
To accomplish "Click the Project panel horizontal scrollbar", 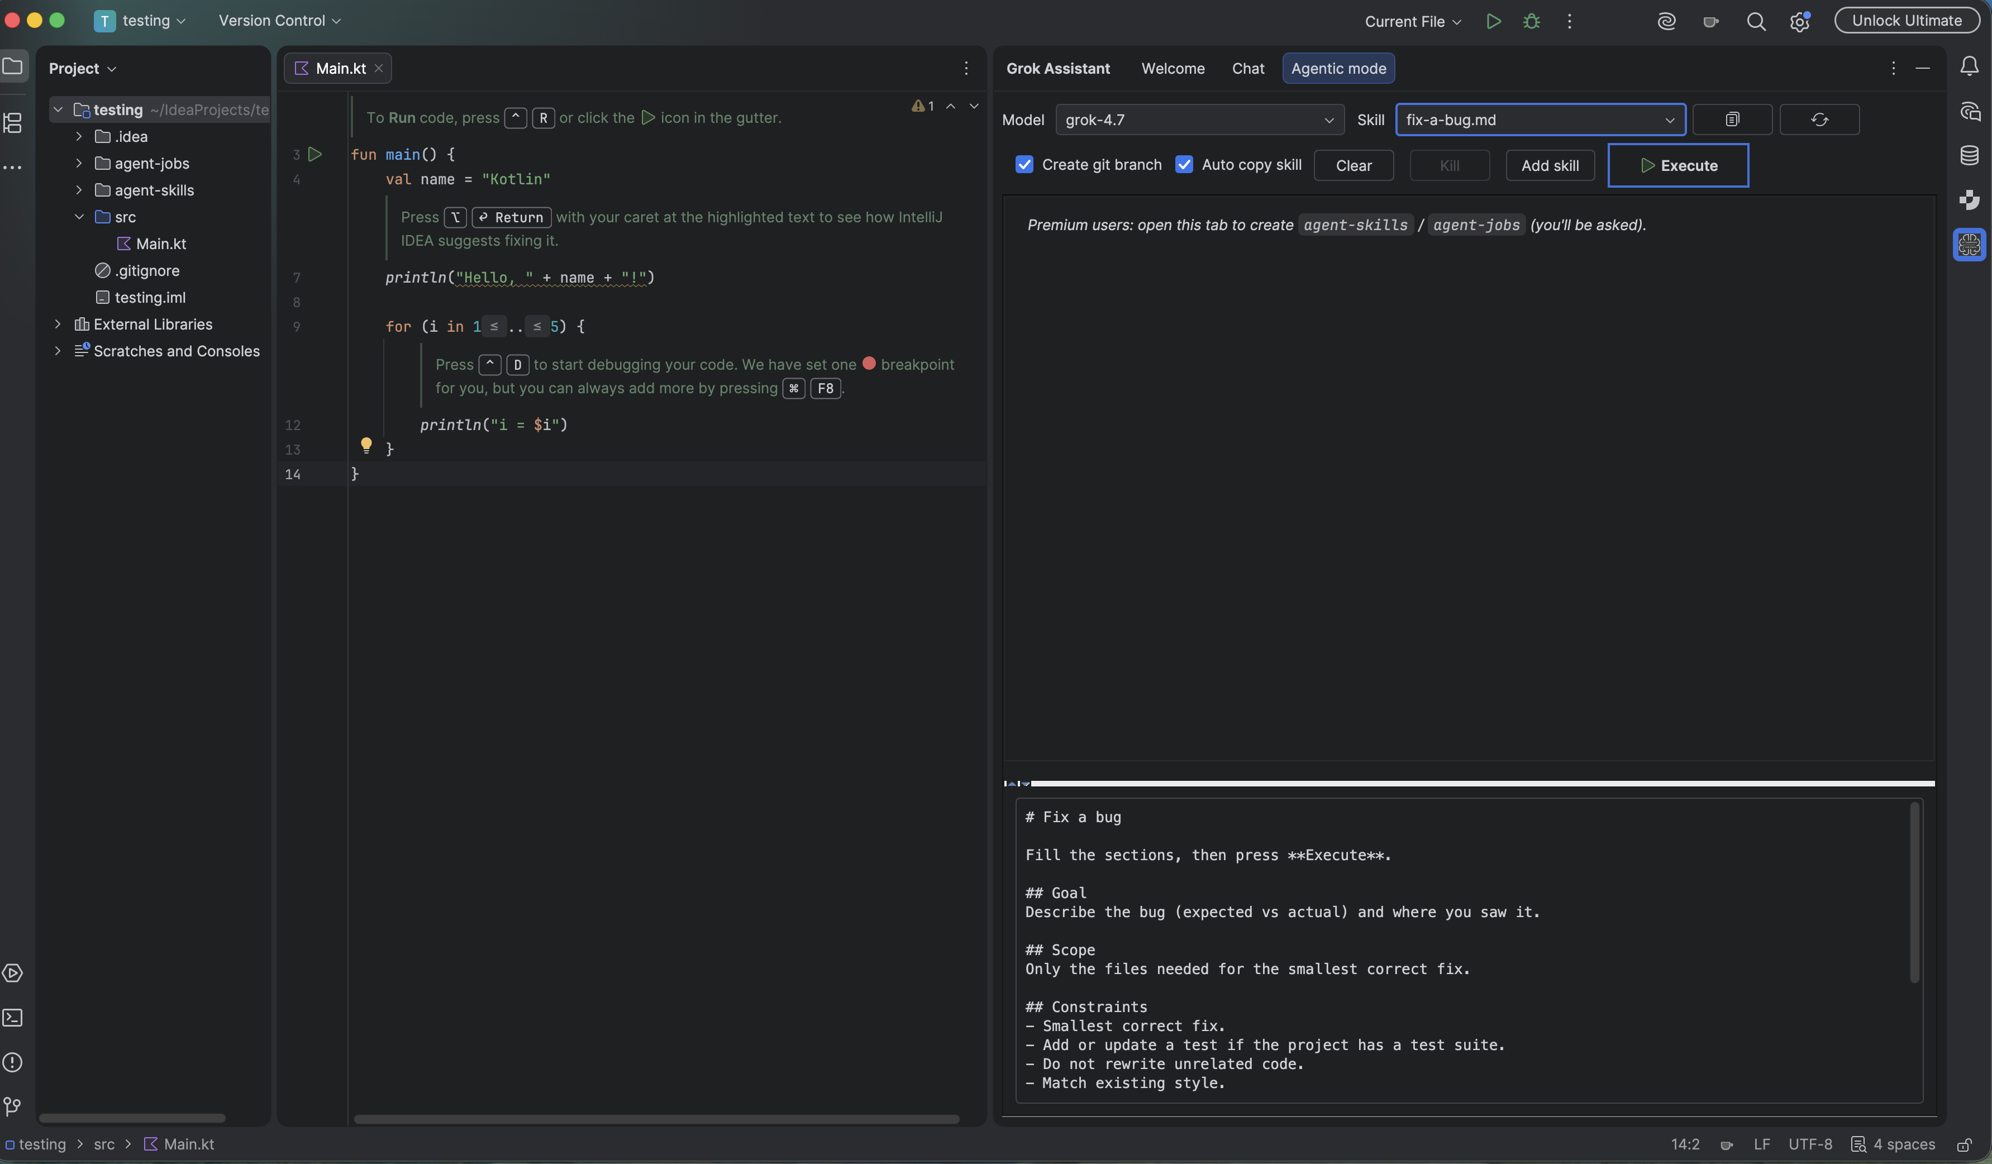I will (x=132, y=1119).
